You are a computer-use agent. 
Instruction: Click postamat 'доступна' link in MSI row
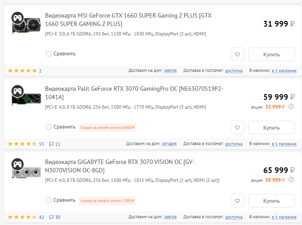tap(234, 71)
